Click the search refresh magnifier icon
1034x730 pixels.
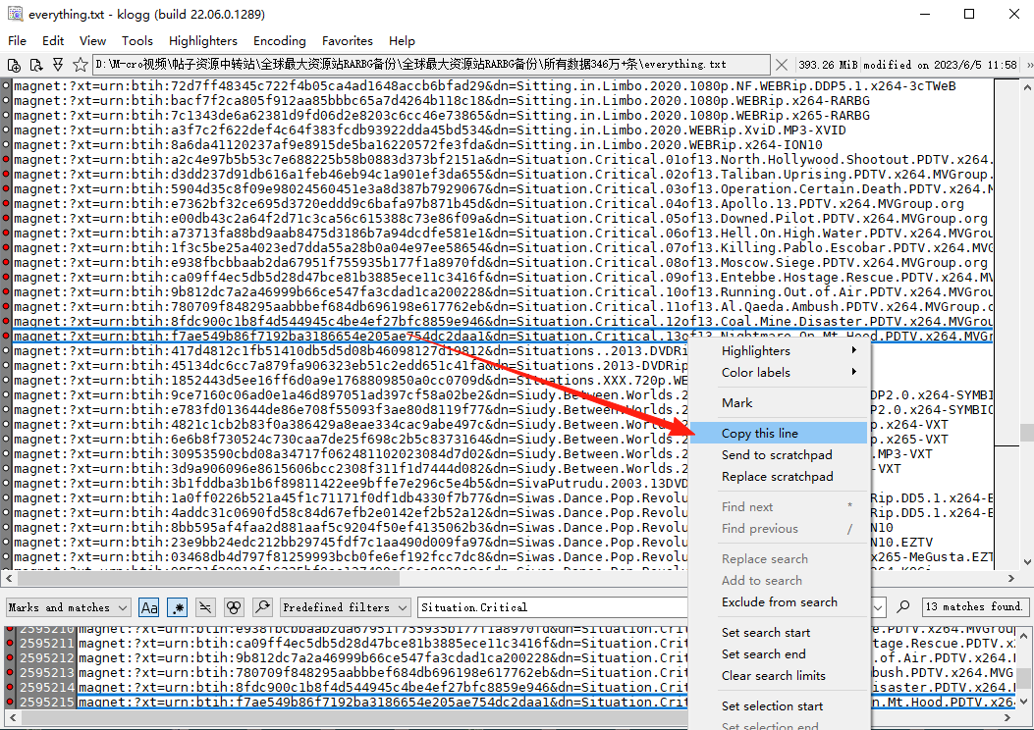(262, 607)
